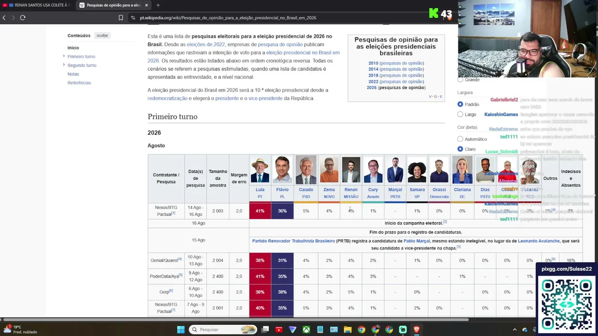Open a new browser tab
The height and width of the screenshot is (336, 598).
(x=158, y=5)
